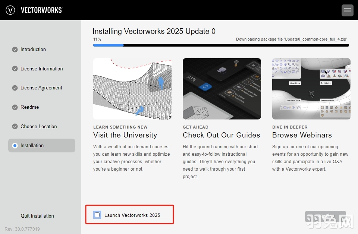
Task: Click the checkmark icon beside License Information
Action: tap(15, 69)
